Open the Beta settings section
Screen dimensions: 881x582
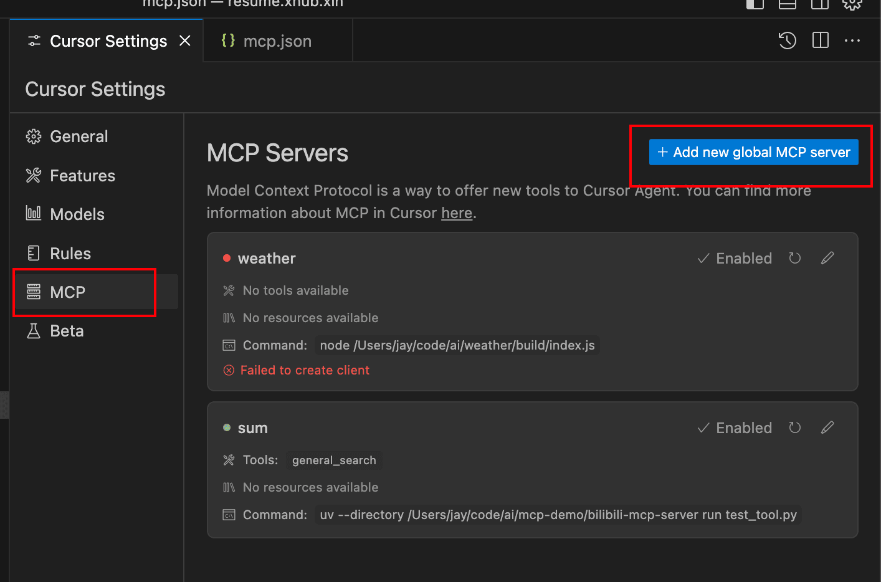pyautogui.click(x=66, y=331)
